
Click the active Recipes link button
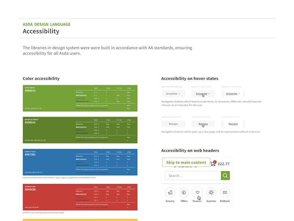233,124
